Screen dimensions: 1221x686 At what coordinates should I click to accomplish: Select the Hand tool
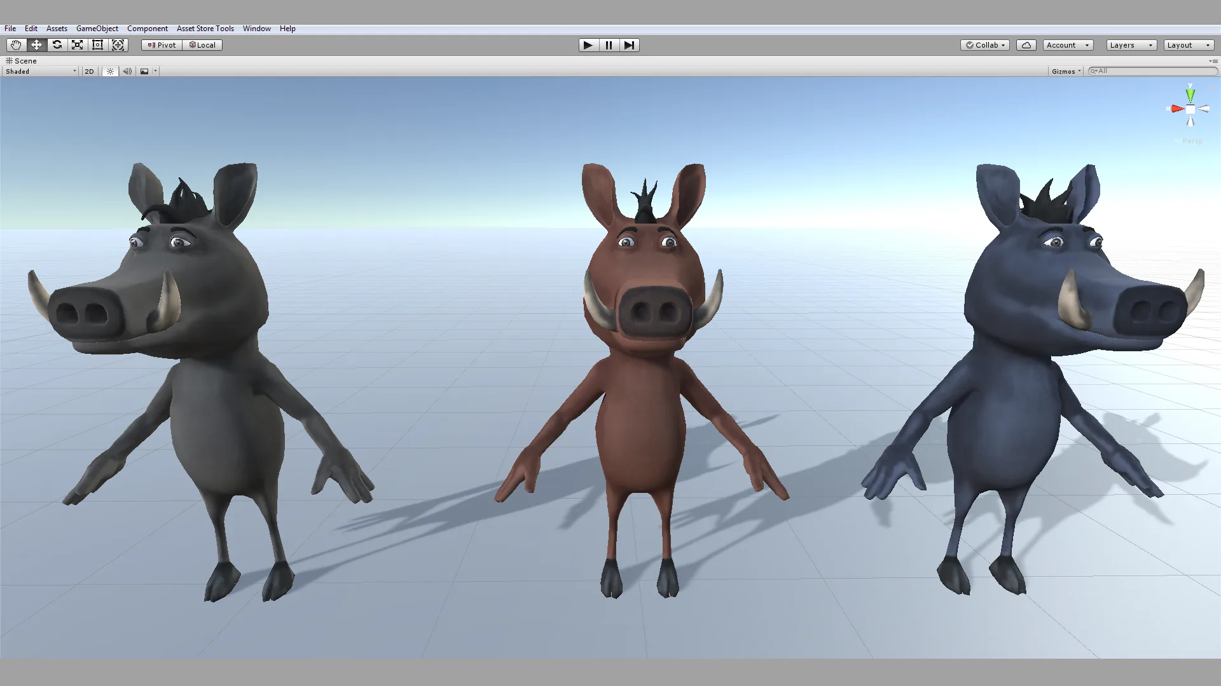(x=16, y=45)
